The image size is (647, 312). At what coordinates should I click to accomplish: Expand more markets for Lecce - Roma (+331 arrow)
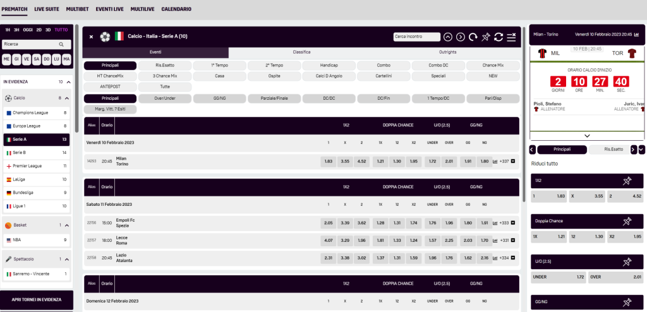point(513,240)
